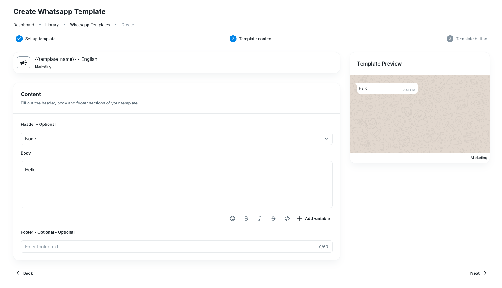
Task: Click the Content section heading
Action: [31, 94]
